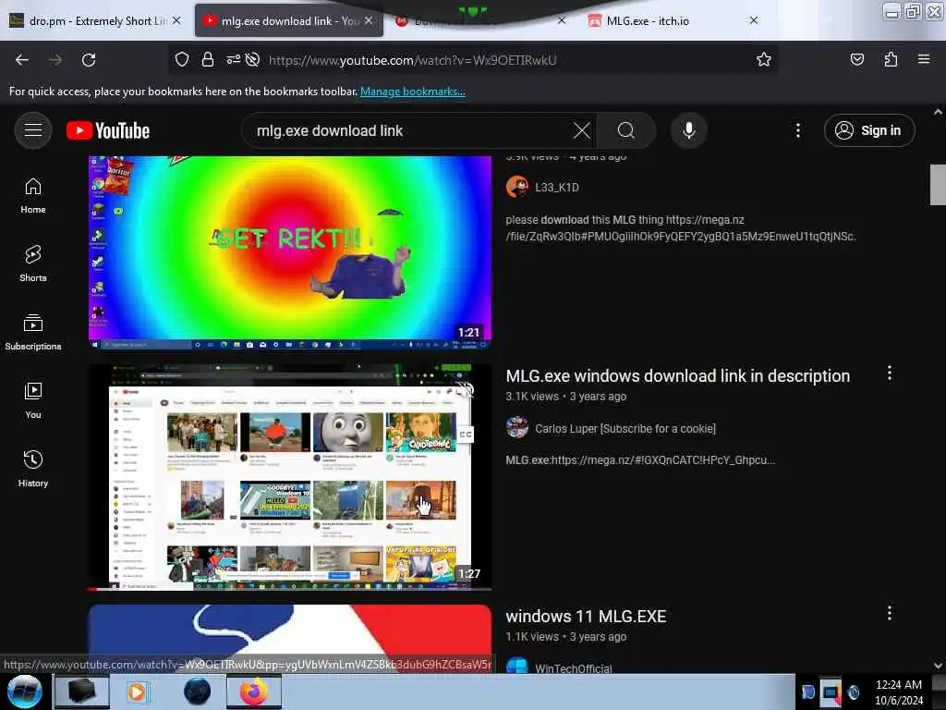The width and height of the screenshot is (946, 710).
Task: Click the blocked autoplay icon in the address bar
Action: (x=253, y=60)
